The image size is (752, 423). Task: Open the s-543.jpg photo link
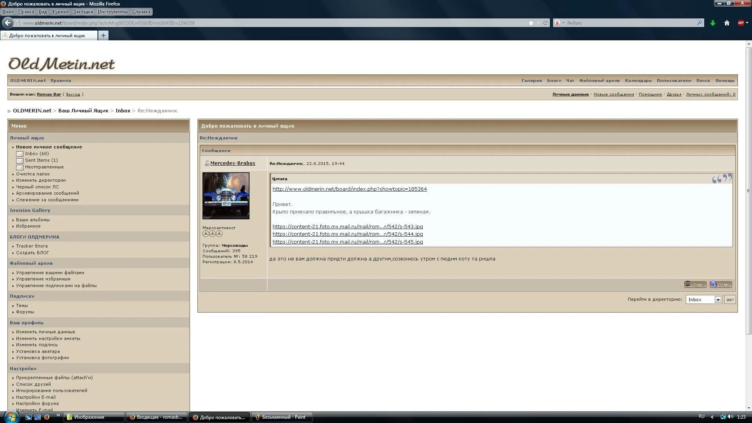tap(347, 226)
